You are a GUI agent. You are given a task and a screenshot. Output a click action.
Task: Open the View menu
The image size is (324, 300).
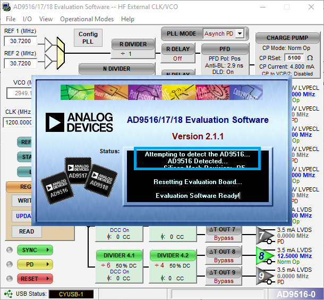click(x=46, y=19)
